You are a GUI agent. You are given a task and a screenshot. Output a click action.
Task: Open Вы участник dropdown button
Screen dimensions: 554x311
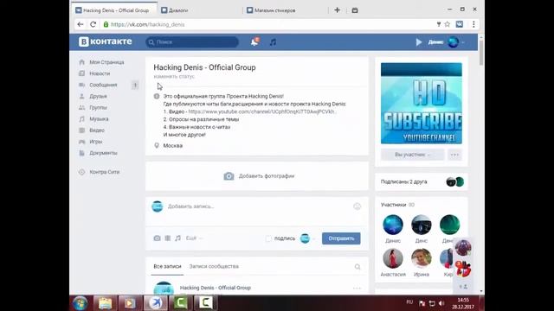click(412, 155)
